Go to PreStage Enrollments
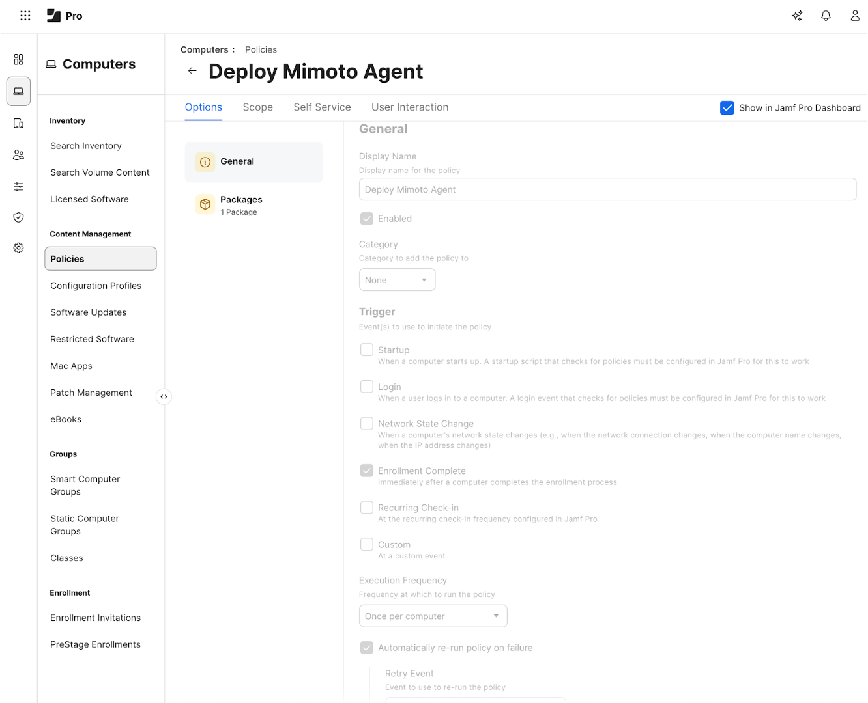Screen dimensions: 868x703 pyautogui.click(x=95, y=644)
